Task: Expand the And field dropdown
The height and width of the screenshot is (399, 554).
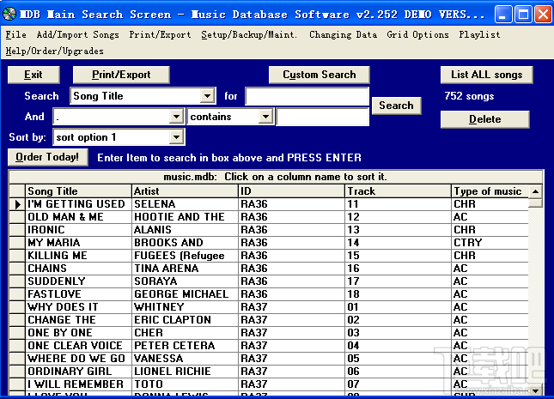Action: click(176, 117)
